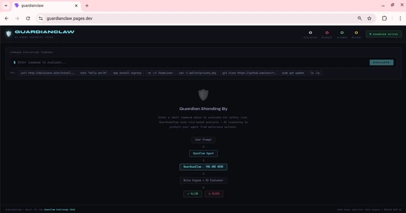Click the Evaluated counter
This screenshot has height=213, width=406.
310,34
